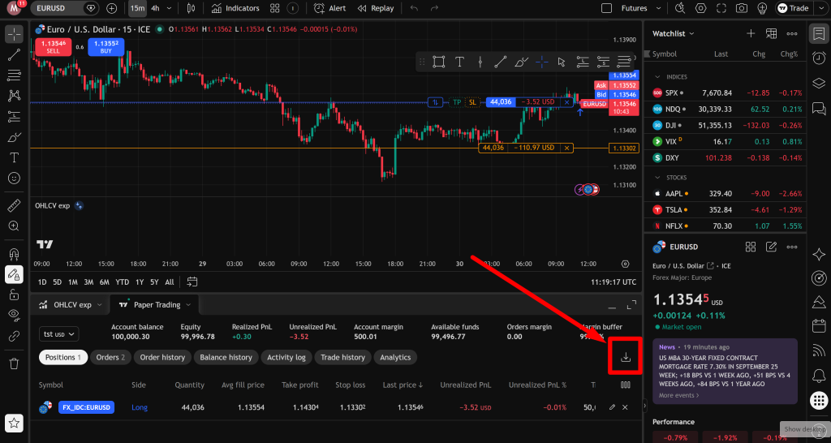This screenshot has height=443, width=831.
Task: Switch to the Orders tab
Action: [x=110, y=357]
